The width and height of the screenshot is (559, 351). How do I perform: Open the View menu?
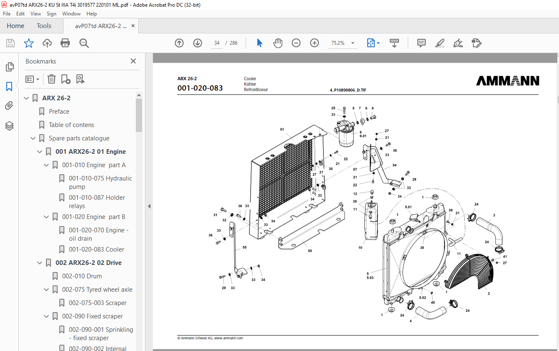[36, 14]
